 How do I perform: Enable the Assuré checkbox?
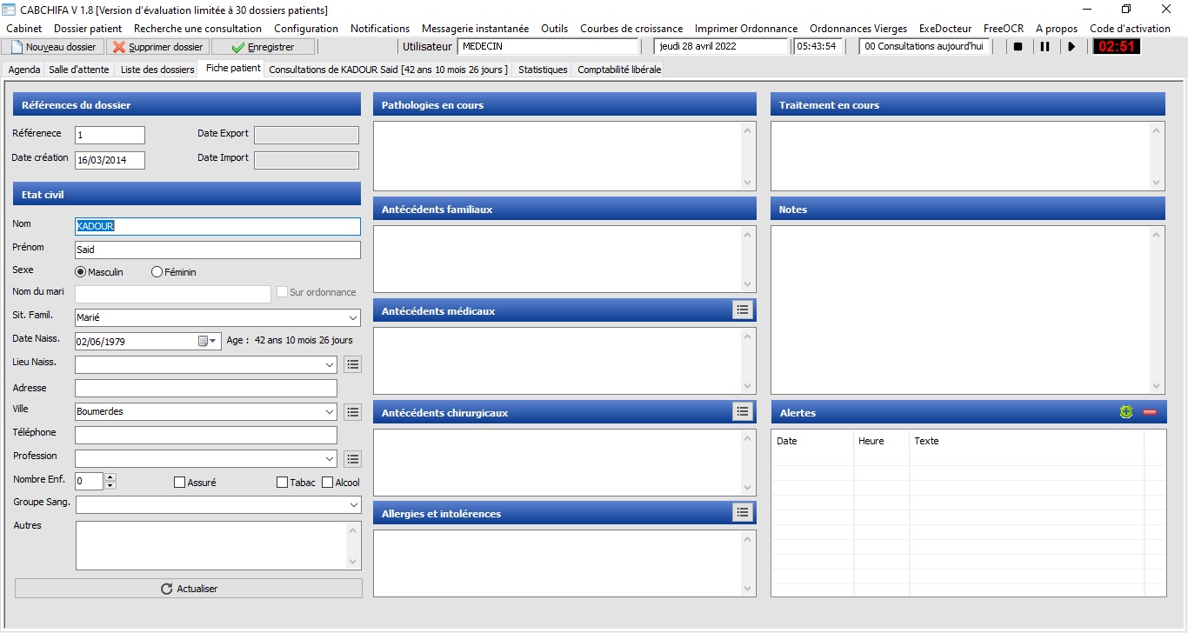(x=180, y=483)
